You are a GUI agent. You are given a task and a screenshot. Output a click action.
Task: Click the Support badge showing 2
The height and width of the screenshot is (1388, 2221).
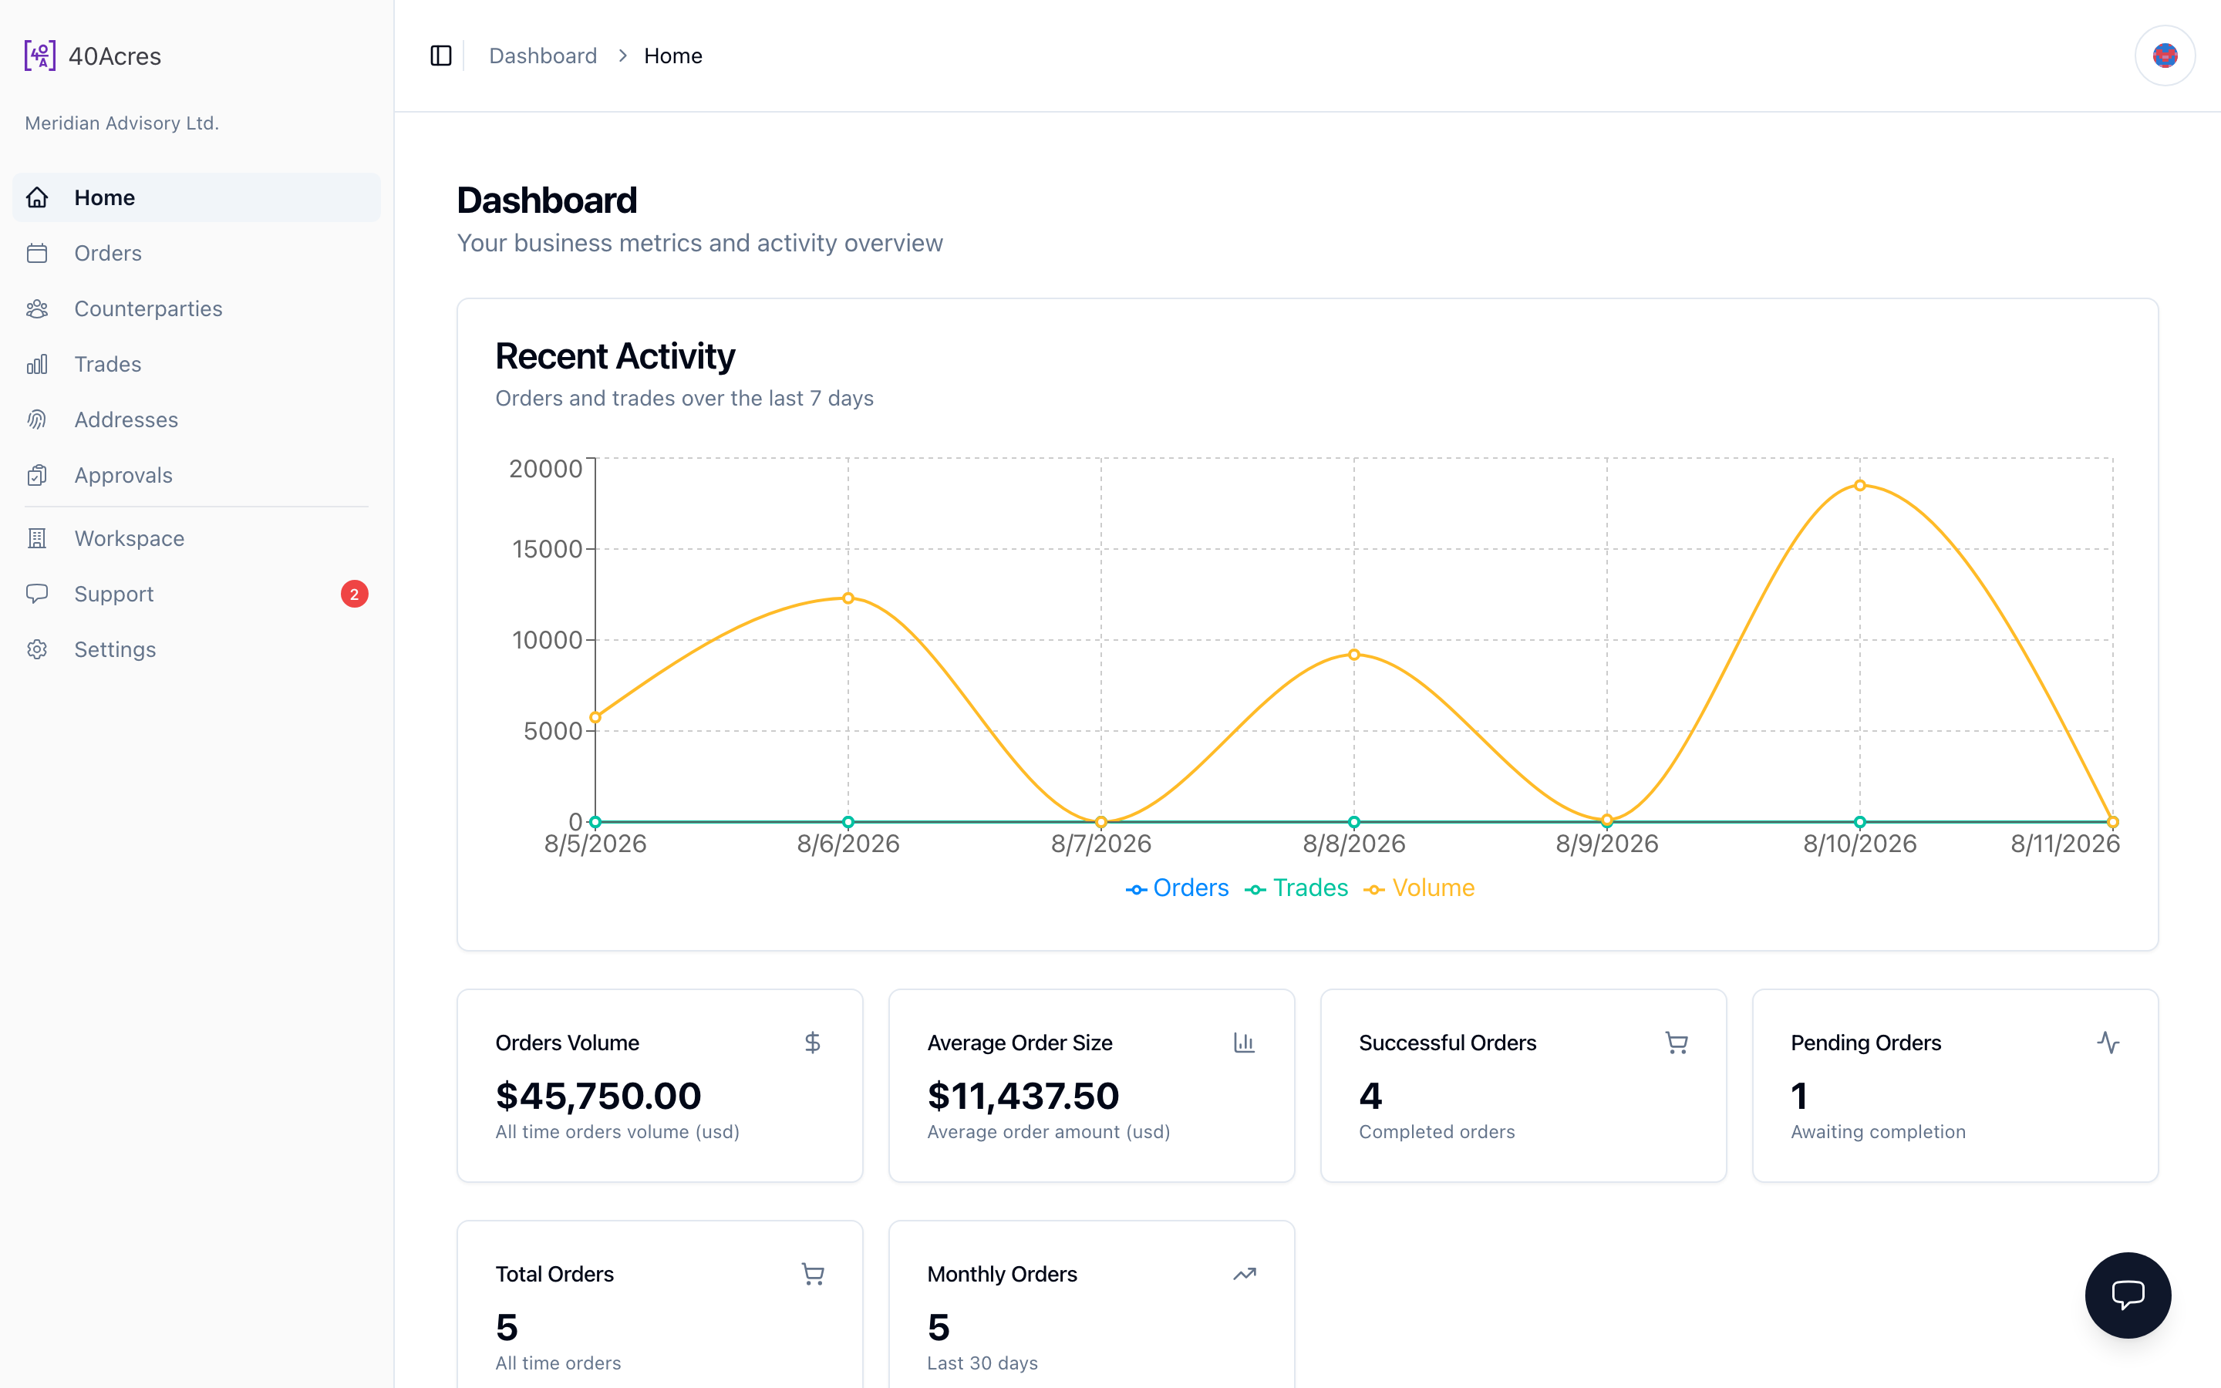(354, 594)
